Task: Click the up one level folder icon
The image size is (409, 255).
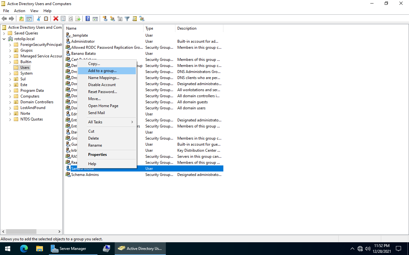Action: click(x=21, y=19)
